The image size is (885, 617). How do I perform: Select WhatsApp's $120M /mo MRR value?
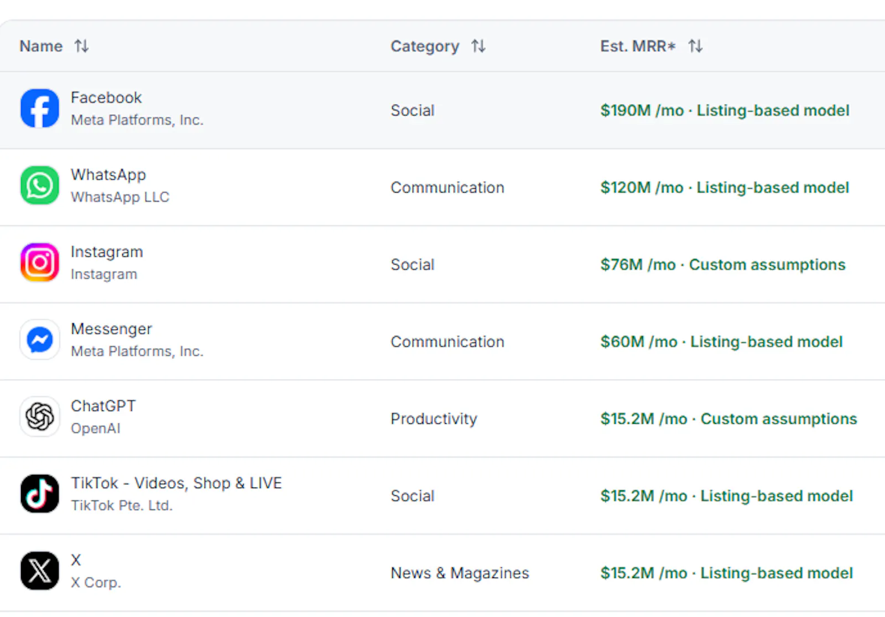[x=725, y=188]
